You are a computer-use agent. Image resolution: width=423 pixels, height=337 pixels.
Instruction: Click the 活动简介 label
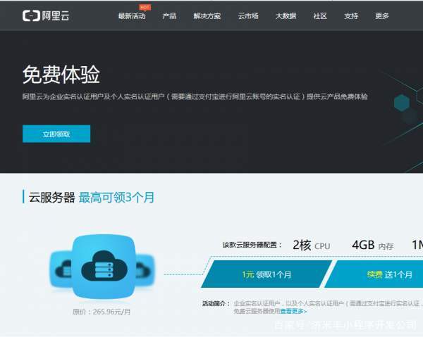(216, 304)
